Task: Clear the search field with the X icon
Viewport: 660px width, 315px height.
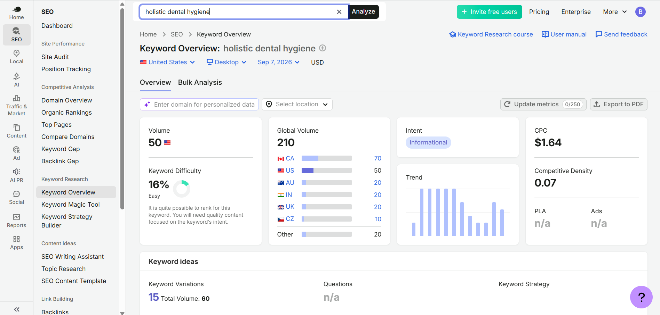Action: (x=339, y=12)
